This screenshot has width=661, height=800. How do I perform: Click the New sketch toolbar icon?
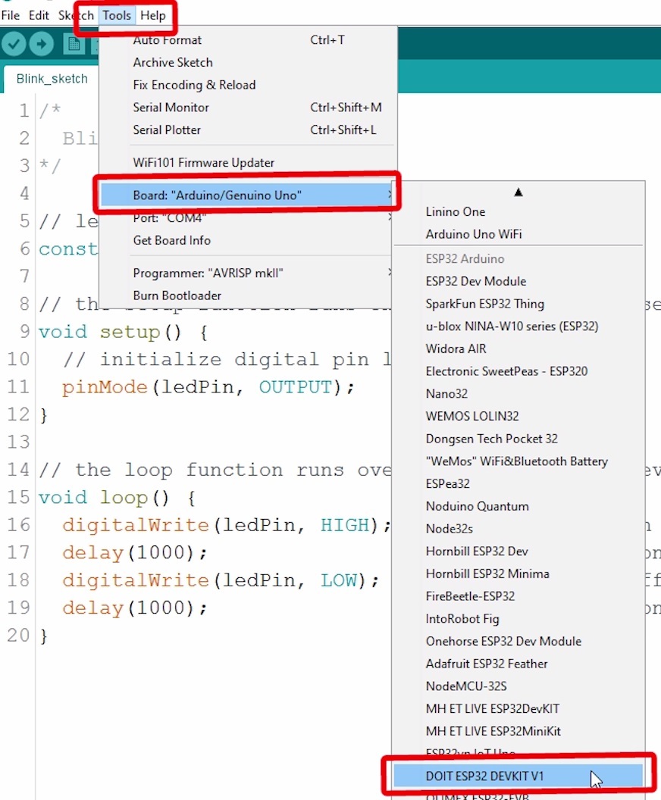(x=74, y=44)
